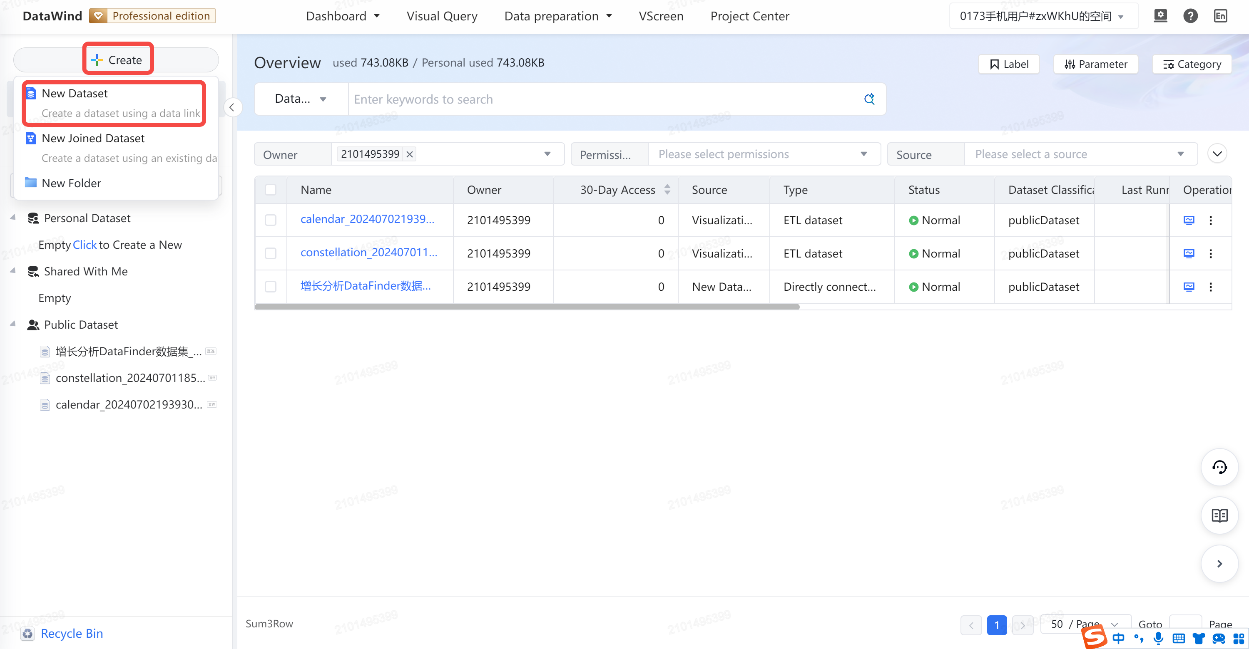Collapse the left sidebar panel arrow
Image resolution: width=1249 pixels, height=649 pixels.
point(232,107)
